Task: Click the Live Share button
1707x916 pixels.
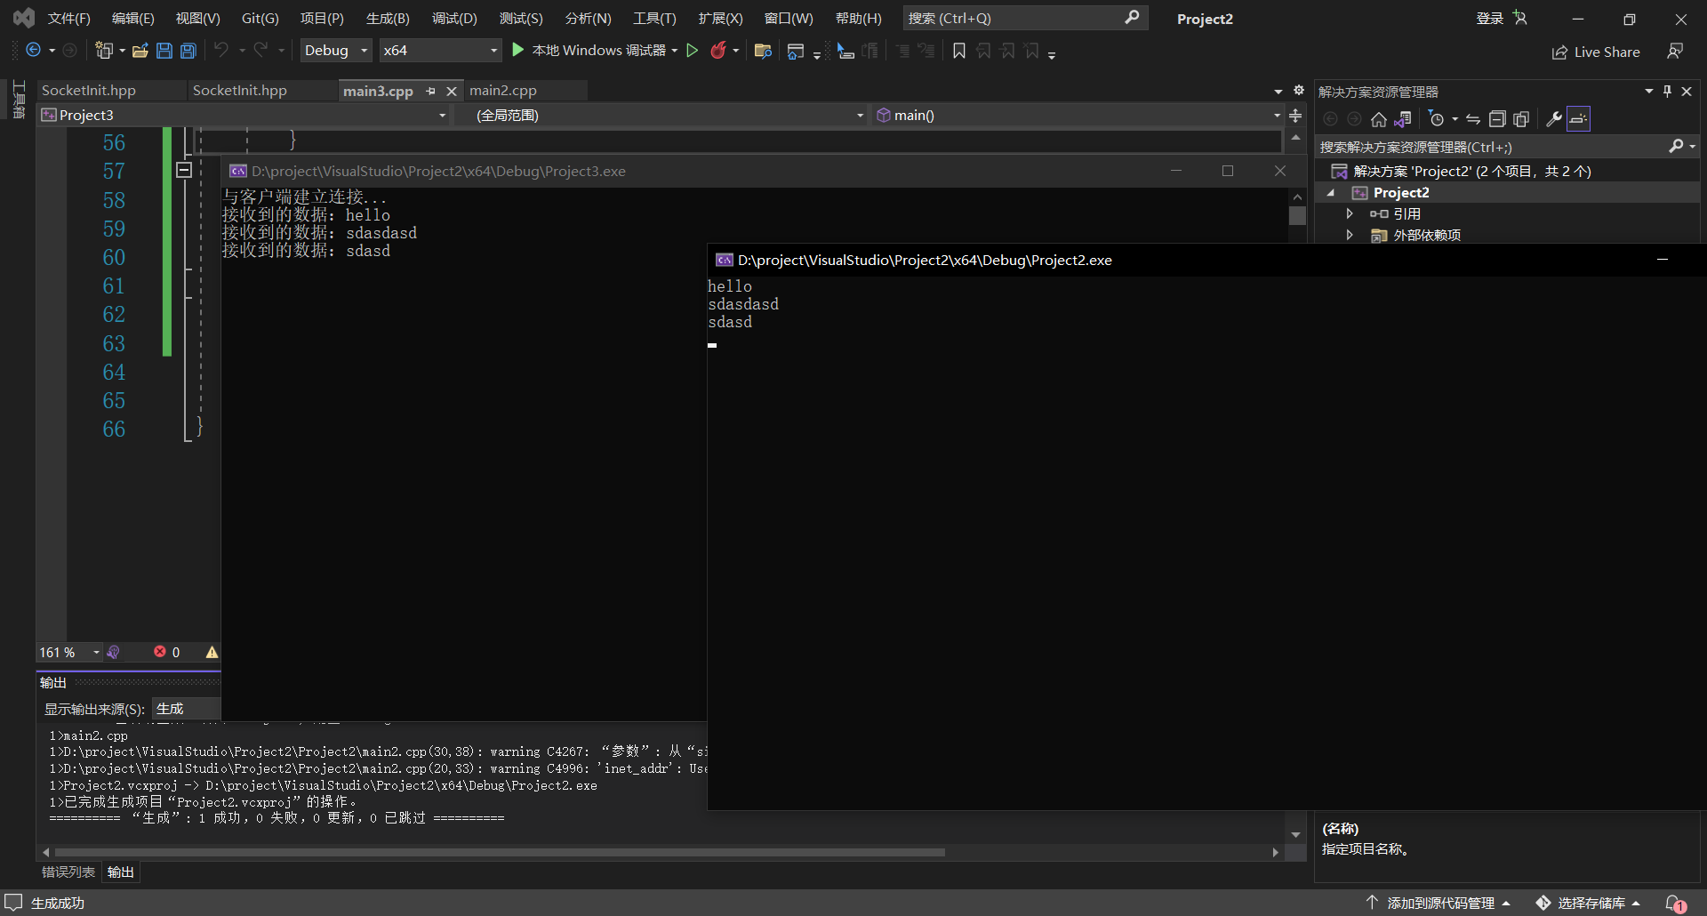Action: [1596, 52]
